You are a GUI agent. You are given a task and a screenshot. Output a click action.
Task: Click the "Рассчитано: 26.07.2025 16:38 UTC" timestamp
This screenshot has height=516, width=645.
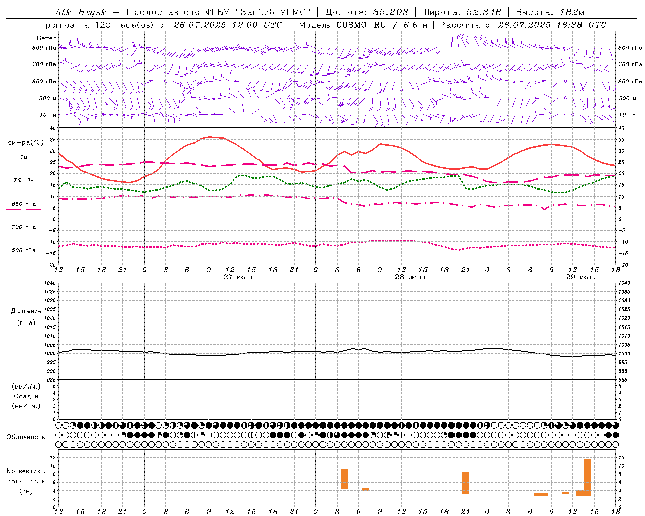pyautogui.click(x=523, y=25)
